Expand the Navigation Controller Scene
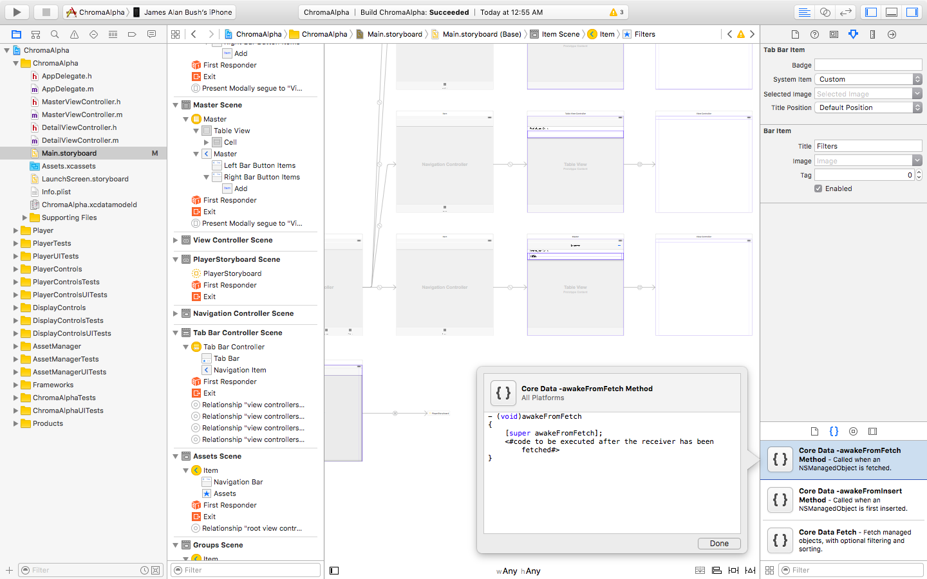The height and width of the screenshot is (579, 927). pos(176,313)
